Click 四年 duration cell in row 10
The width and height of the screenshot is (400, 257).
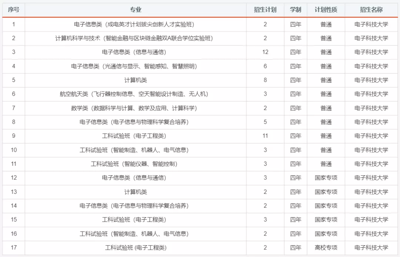[x=295, y=150]
